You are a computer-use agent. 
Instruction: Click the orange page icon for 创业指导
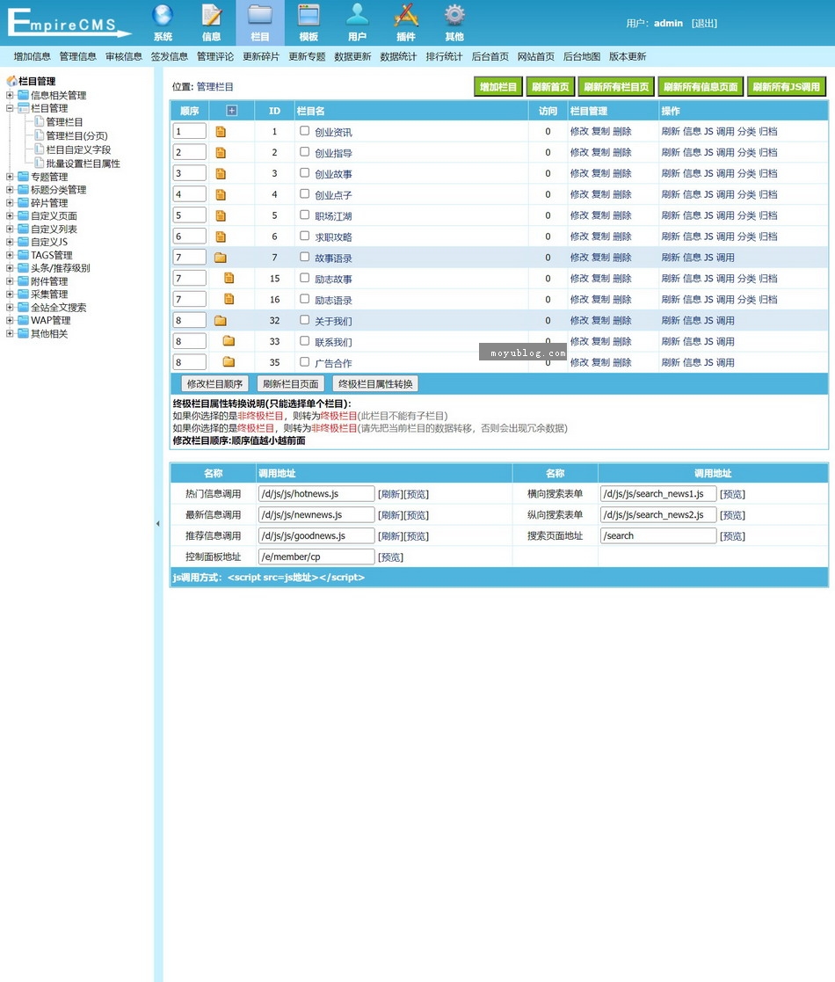click(221, 153)
